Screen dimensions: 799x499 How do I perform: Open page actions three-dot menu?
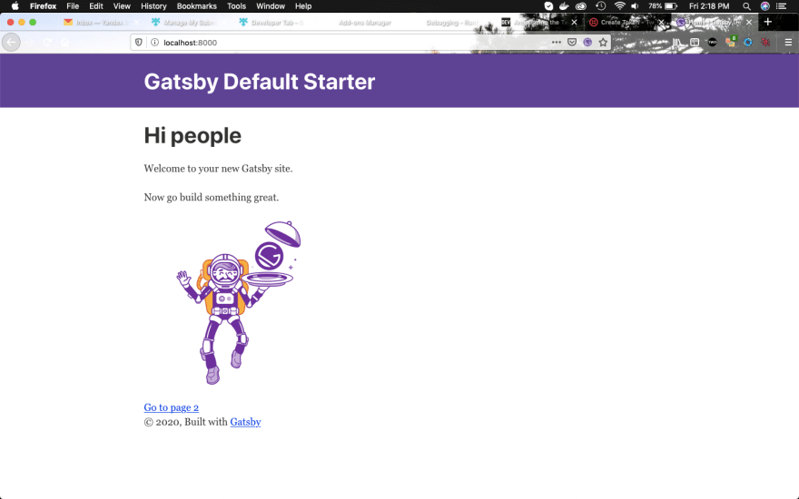(556, 43)
